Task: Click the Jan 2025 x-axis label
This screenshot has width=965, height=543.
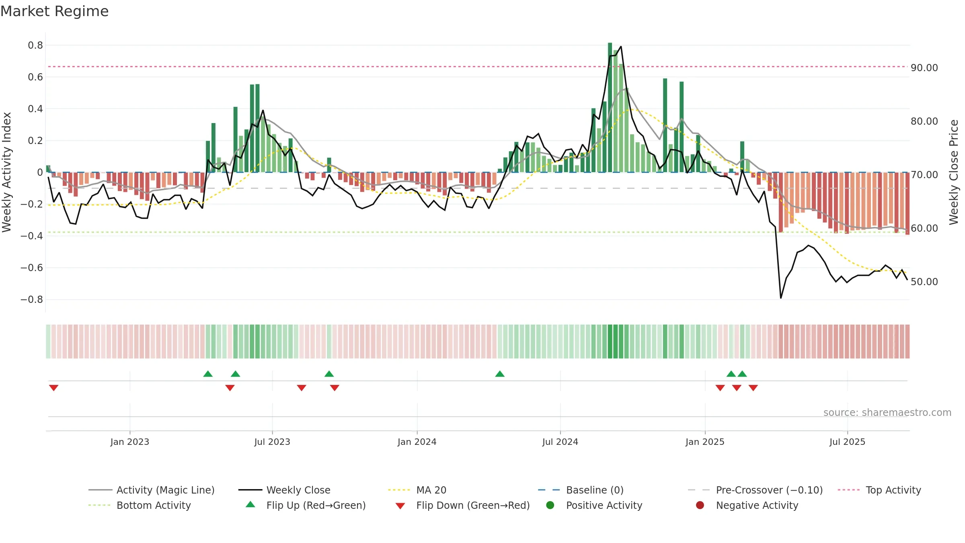Action: tap(705, 442)
